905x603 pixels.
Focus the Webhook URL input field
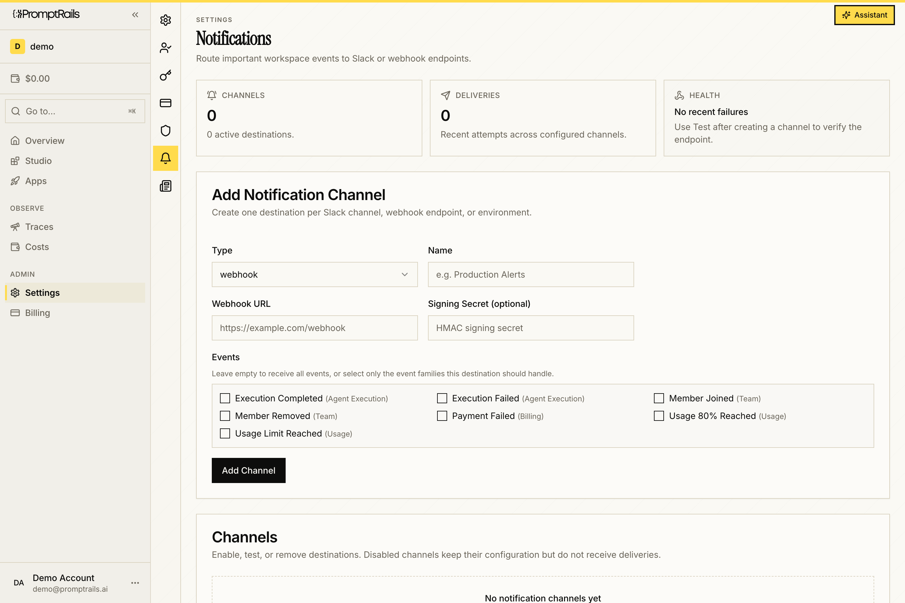tap(314, 328)
